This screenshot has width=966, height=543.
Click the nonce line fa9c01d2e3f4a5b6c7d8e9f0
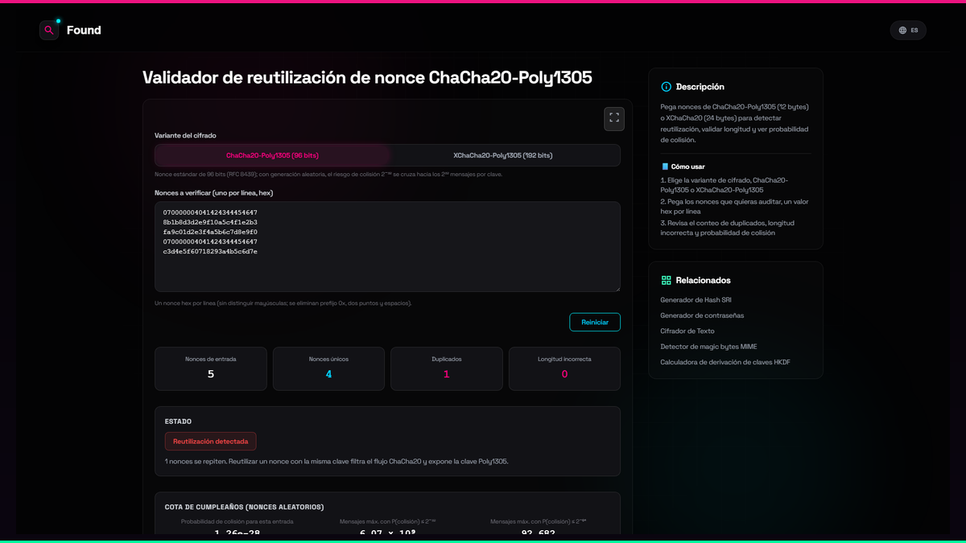point(210,232)
